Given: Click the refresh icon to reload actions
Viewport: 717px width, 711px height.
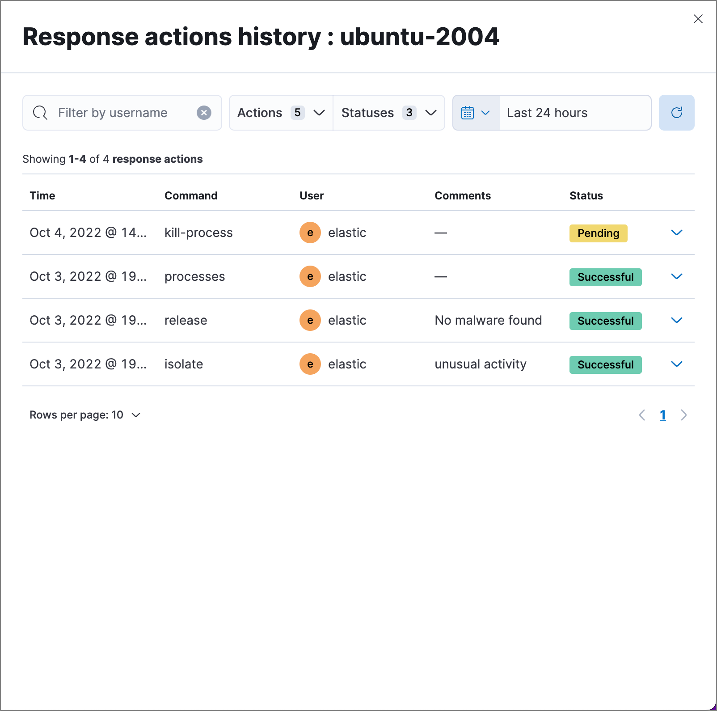Looking at the screenshot, I should click(676, 113).
